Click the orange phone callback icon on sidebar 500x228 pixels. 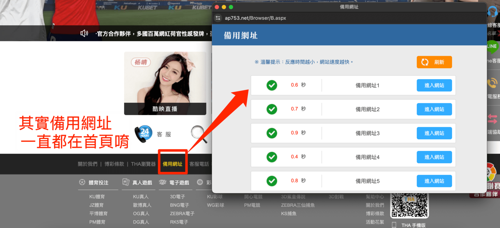[x=492, y=83]
